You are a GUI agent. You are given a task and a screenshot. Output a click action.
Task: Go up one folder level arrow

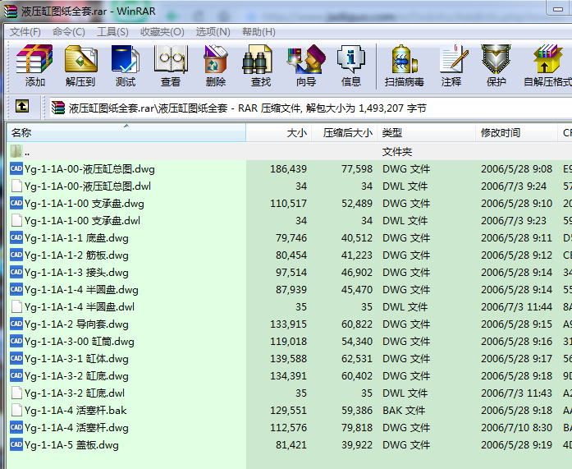(x=22, y=107)
